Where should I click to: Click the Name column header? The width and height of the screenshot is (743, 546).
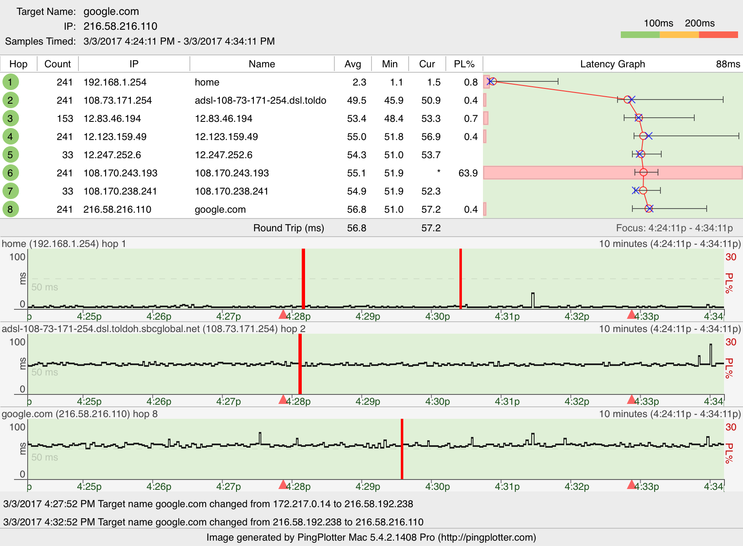(262, 64)
